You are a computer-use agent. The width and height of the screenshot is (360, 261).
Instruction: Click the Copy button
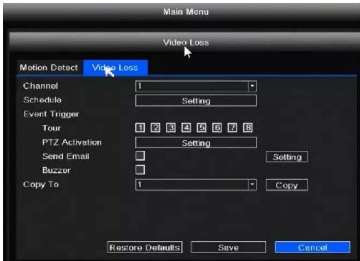tap(287, 185)
